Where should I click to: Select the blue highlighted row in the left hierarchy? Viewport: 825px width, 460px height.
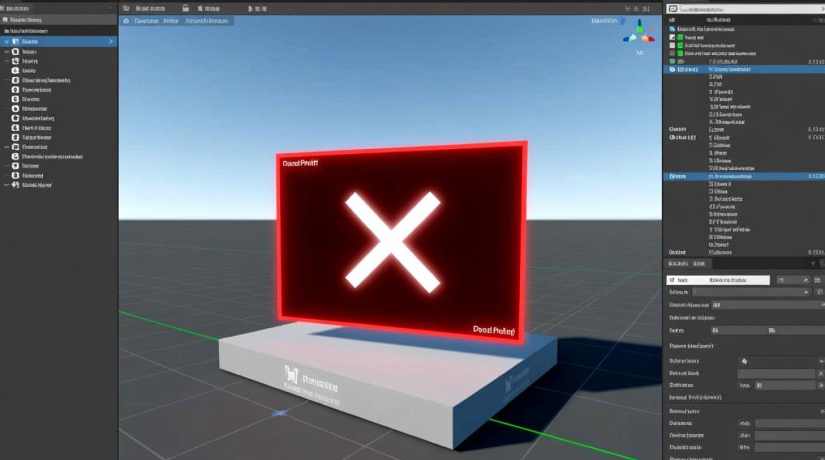pyautogui.click(x=58, y=41)
